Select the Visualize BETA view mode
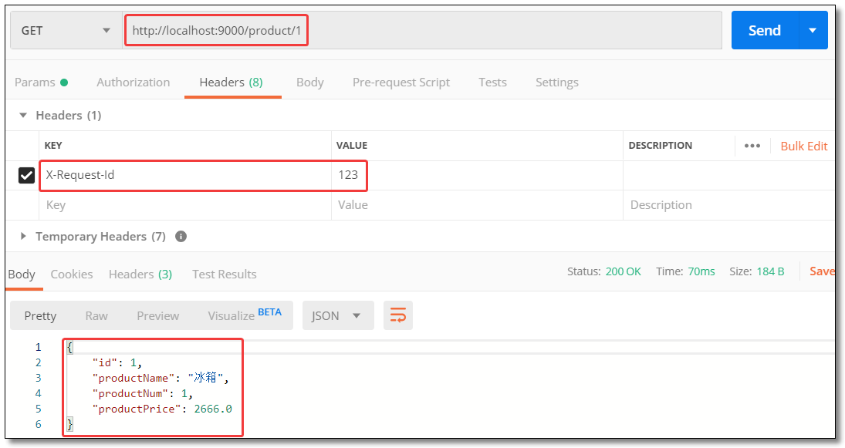Screen dimensions: 845x448 245,315
